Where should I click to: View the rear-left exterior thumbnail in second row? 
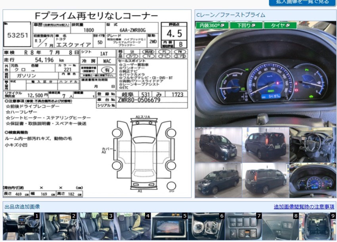266,180
